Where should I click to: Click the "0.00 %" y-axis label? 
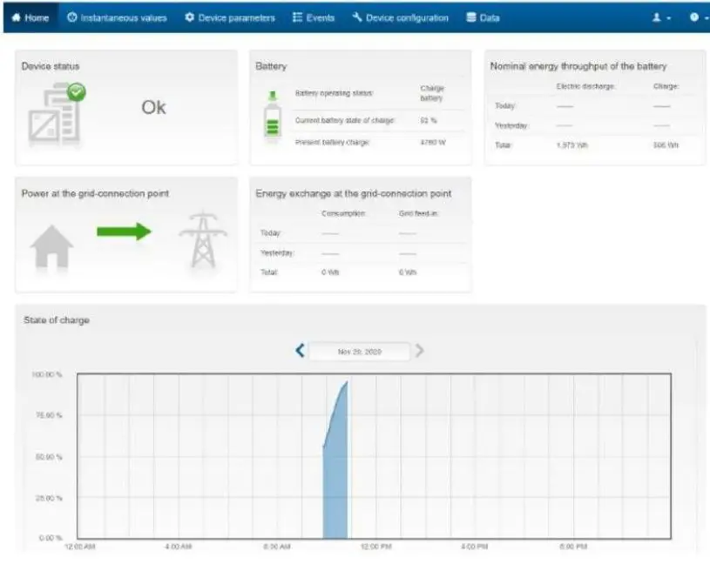[x=51, y=538]
